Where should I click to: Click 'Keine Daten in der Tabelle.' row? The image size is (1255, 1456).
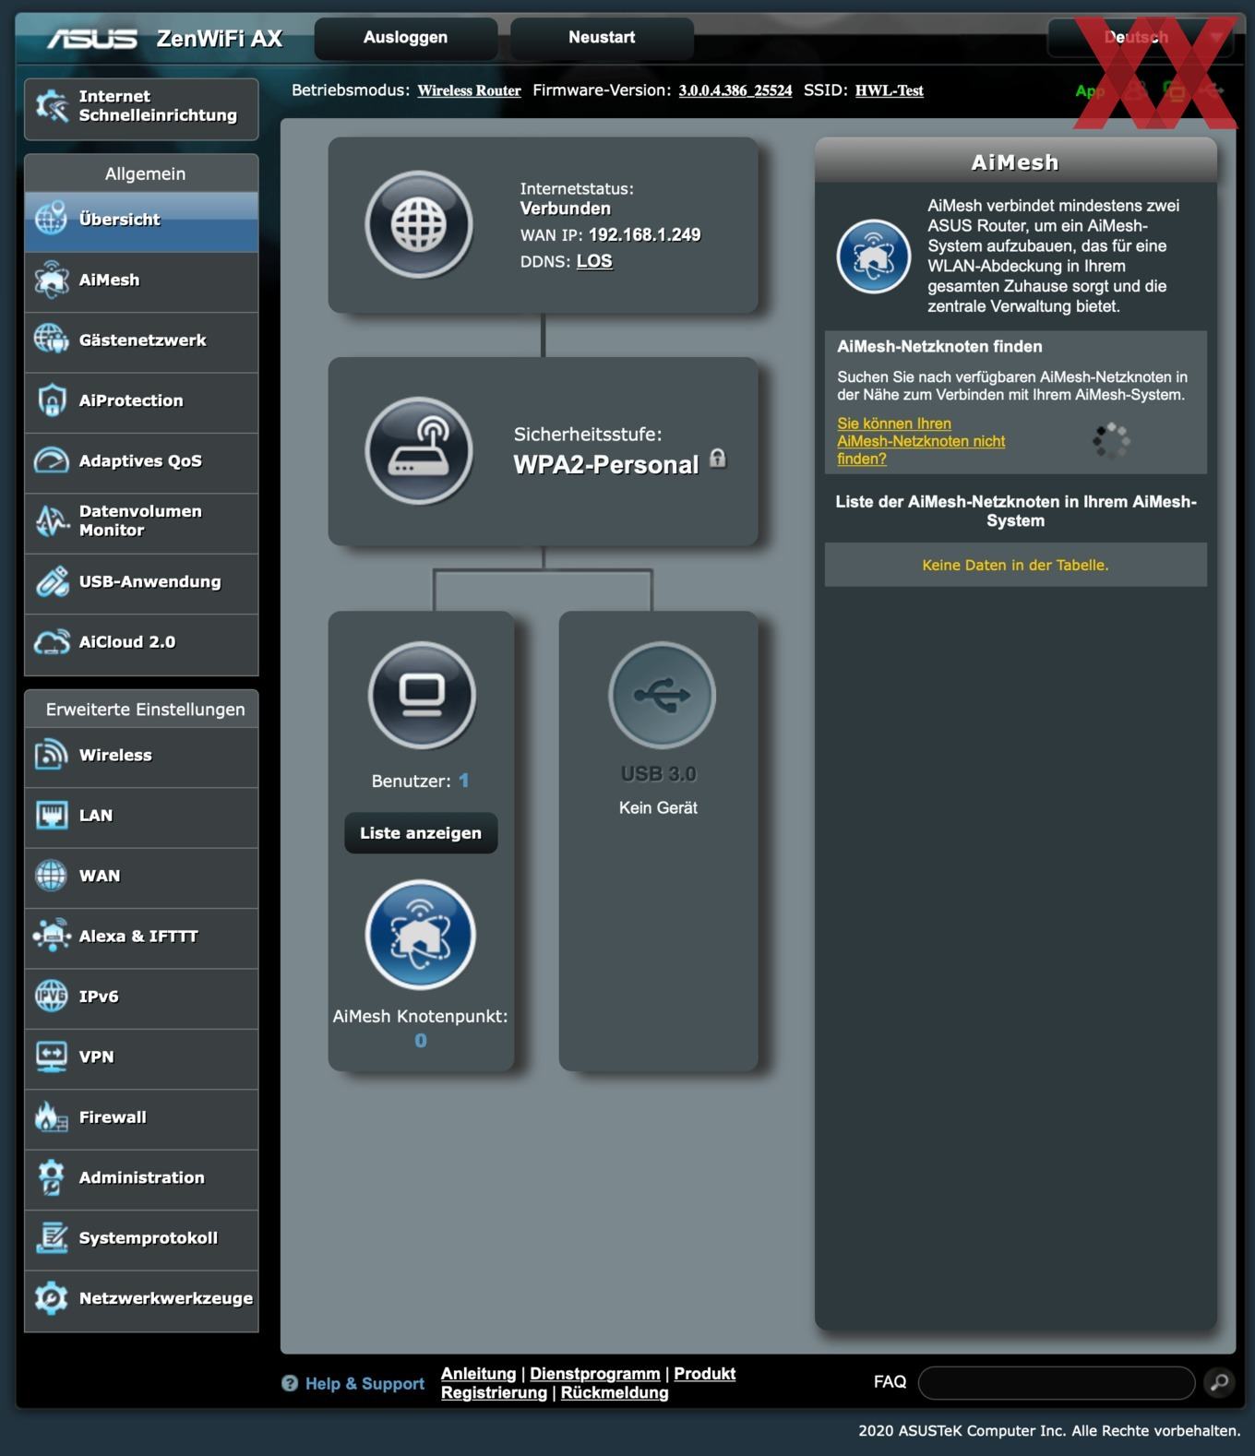1015,565
